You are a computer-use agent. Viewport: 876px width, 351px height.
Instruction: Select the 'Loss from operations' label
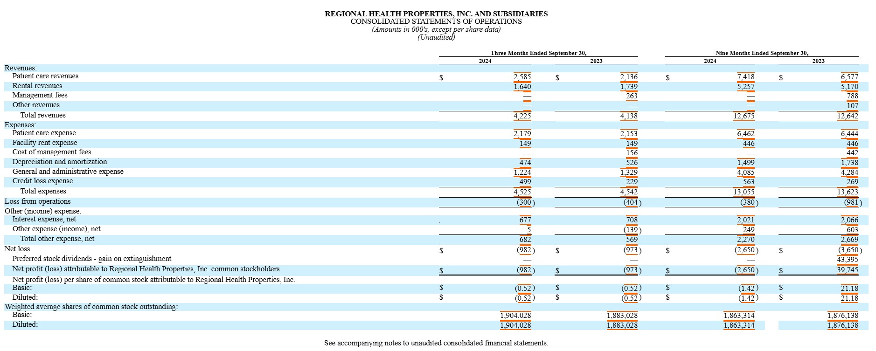pos(38,201)
